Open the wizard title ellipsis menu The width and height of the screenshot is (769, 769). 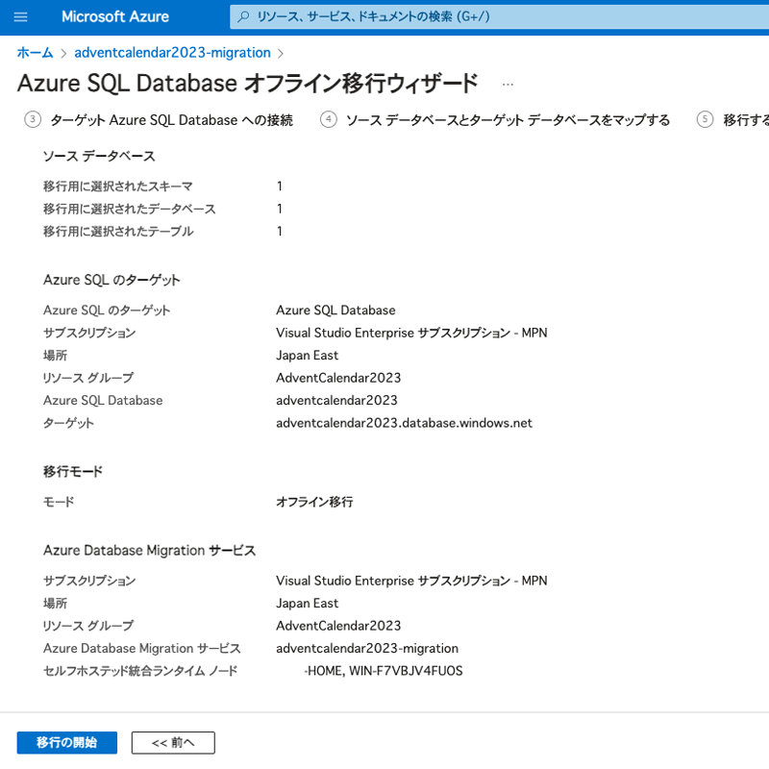(x=508, y=85)
